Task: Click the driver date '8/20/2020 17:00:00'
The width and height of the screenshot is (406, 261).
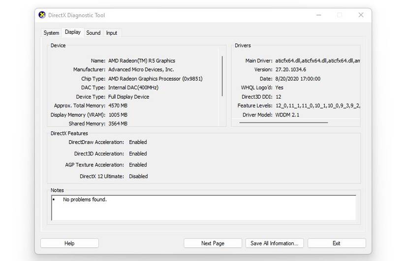Action: coord(298,78)
